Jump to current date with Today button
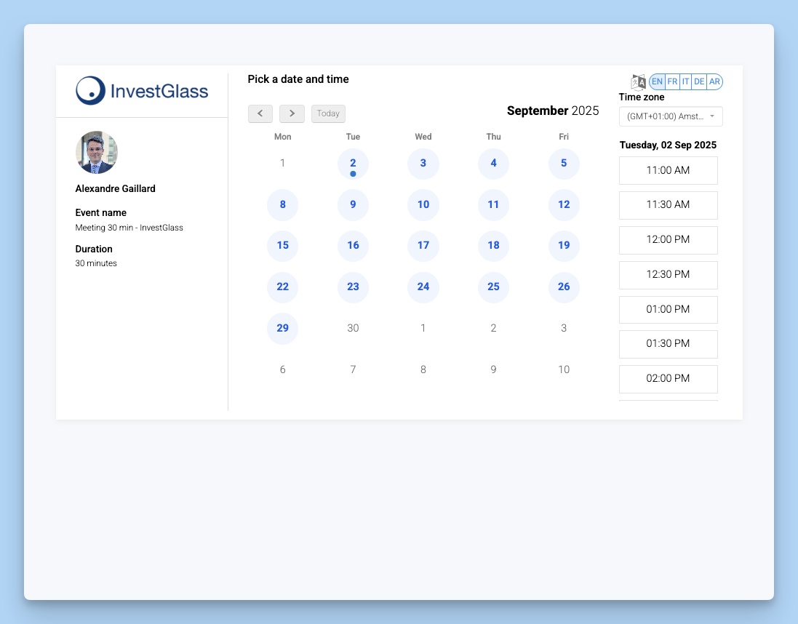This screenshot has height=624, width=798. coord(328,113)
